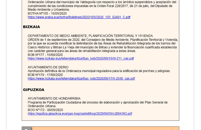201x130 pixels.
Task: Select the BIZKAIA section heading
Action: click(31, 27)
